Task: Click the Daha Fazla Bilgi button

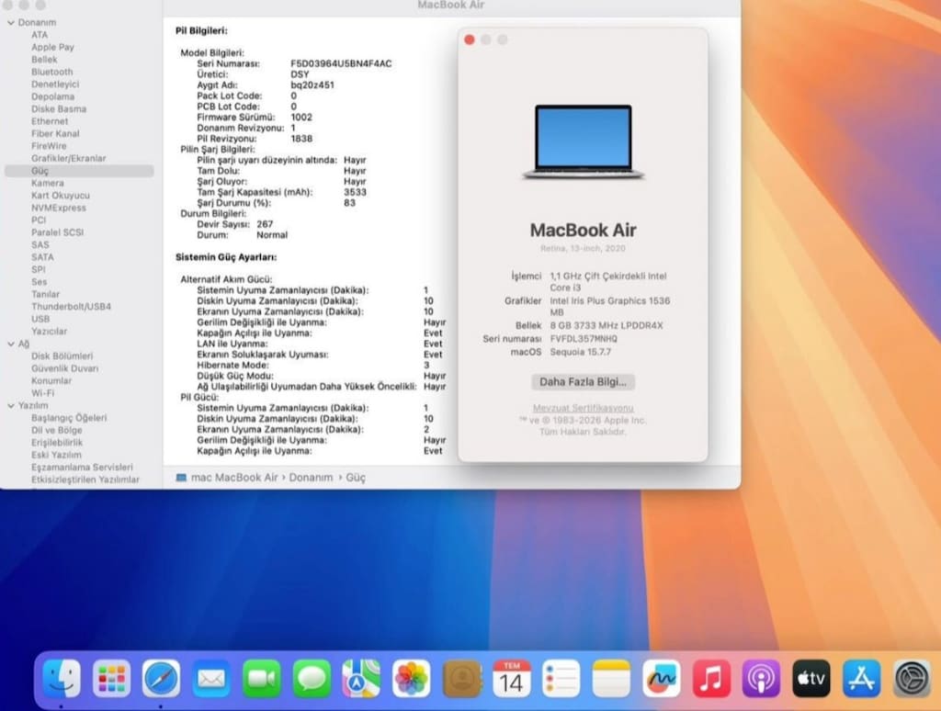Action: click(583, 381)
